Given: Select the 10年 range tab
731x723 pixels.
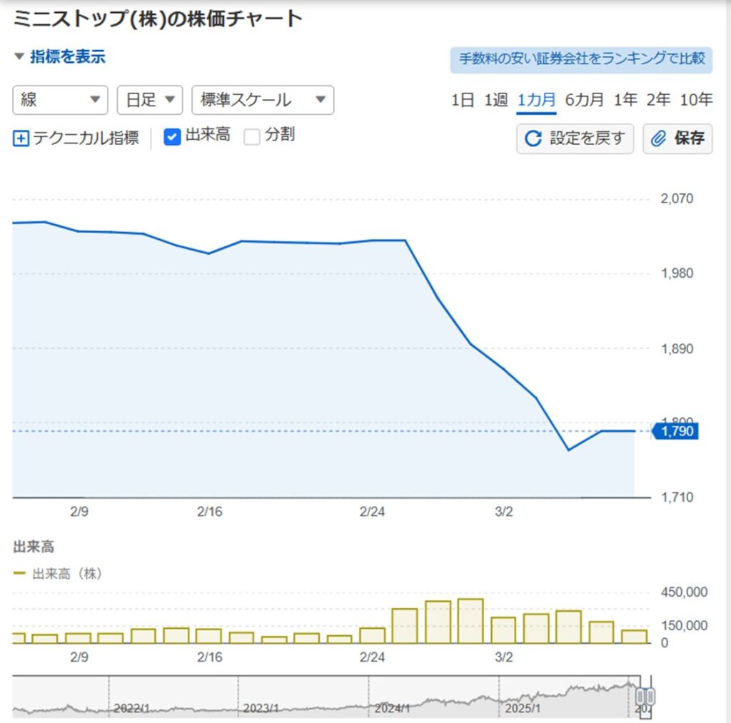Looking at the screenshot, I should coord(695,100).
